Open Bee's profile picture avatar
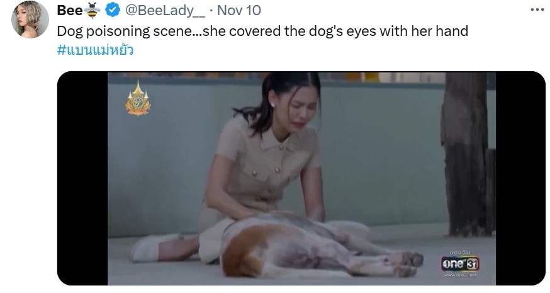Viewport: 550px width, 293px height. point(30,19)
